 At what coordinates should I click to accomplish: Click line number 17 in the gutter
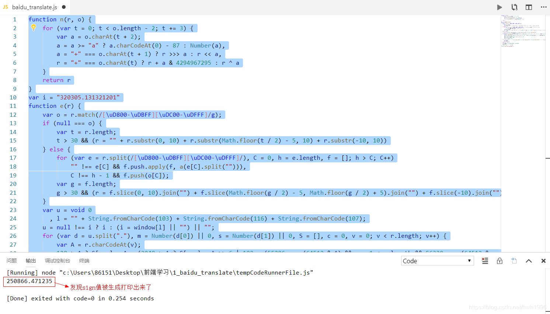pyautogui.click(x=13, y=158)
